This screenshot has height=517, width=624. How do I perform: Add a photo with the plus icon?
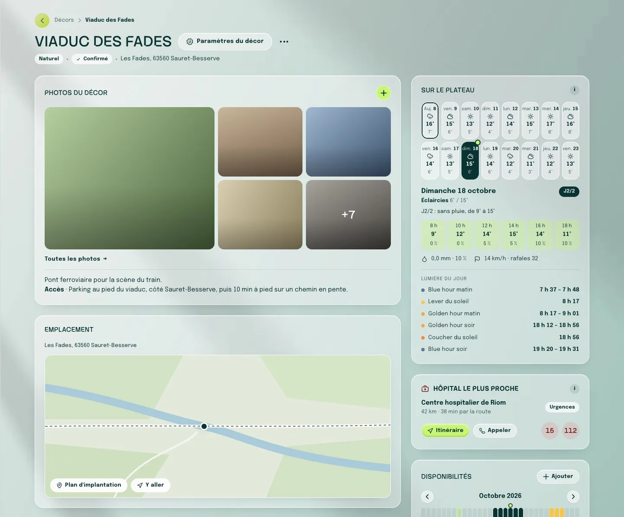coord(383,93)
